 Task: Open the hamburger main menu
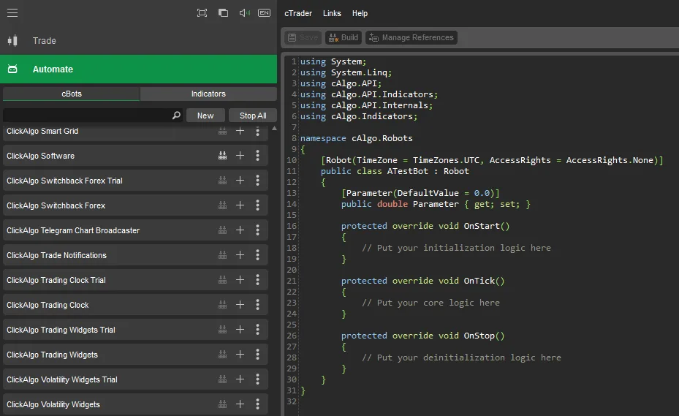(x=12, y=13)
